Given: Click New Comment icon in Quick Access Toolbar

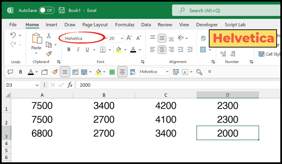Looking at the screenshot, I should 10,72.
